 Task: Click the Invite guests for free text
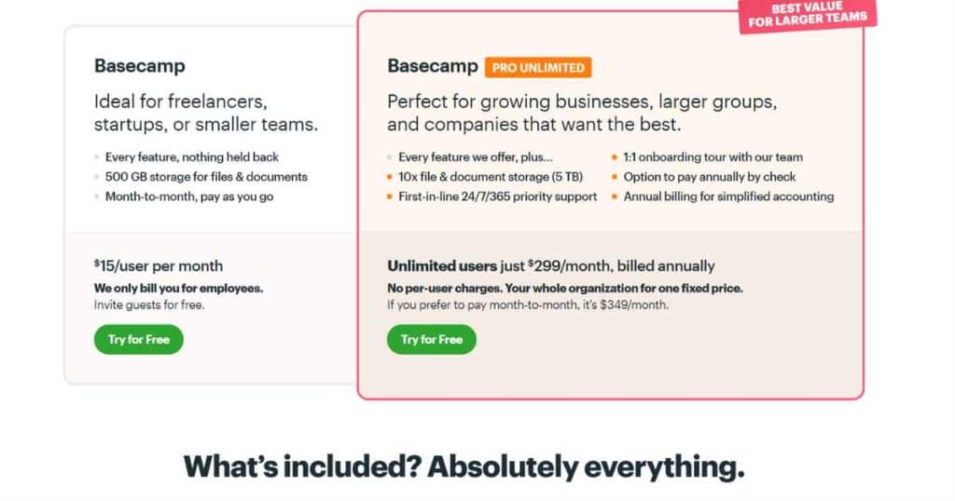click(x=149, y=305)
